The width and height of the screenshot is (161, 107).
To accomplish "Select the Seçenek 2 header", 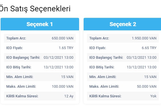I will [x=123, y=24].
